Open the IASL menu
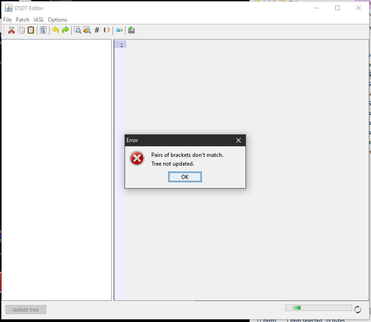 click(39, 20)
